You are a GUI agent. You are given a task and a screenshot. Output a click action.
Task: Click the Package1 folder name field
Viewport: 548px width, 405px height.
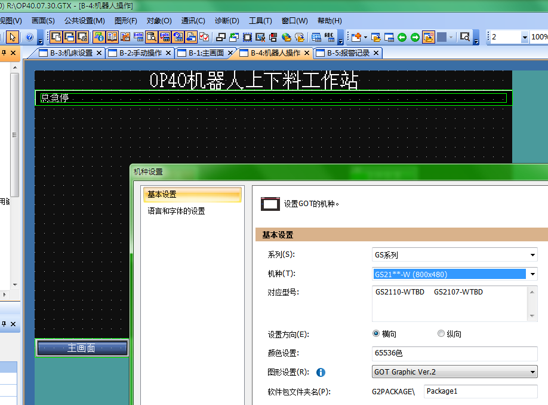(480, 392)
